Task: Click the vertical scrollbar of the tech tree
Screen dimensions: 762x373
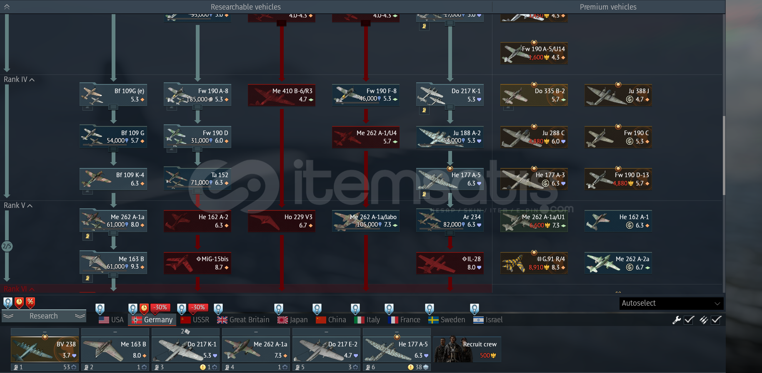Action: [724, 156]
